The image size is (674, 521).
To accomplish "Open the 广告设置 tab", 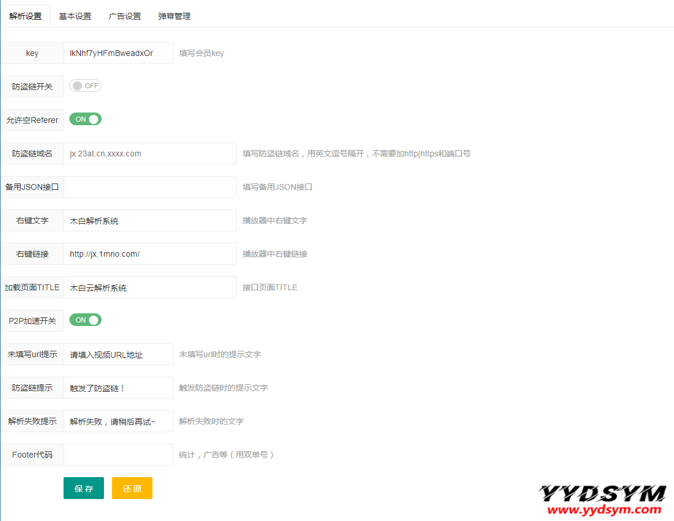I will coord(125,16).
